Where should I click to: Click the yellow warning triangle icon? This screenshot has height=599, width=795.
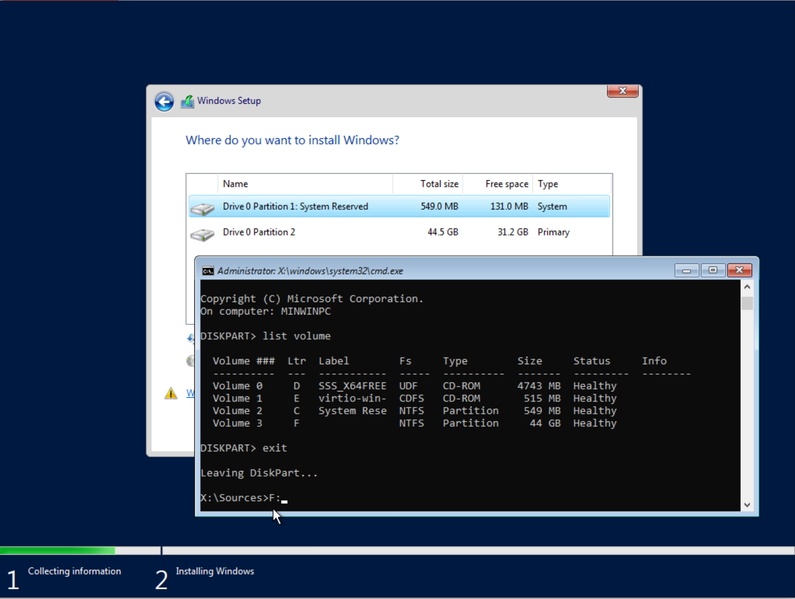(171, 393)
